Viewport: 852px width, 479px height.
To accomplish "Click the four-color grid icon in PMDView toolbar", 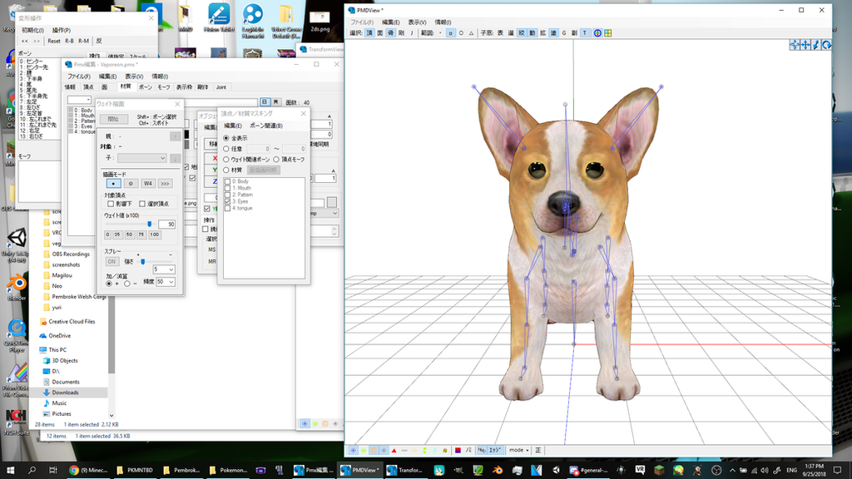I will pos(608,33).
